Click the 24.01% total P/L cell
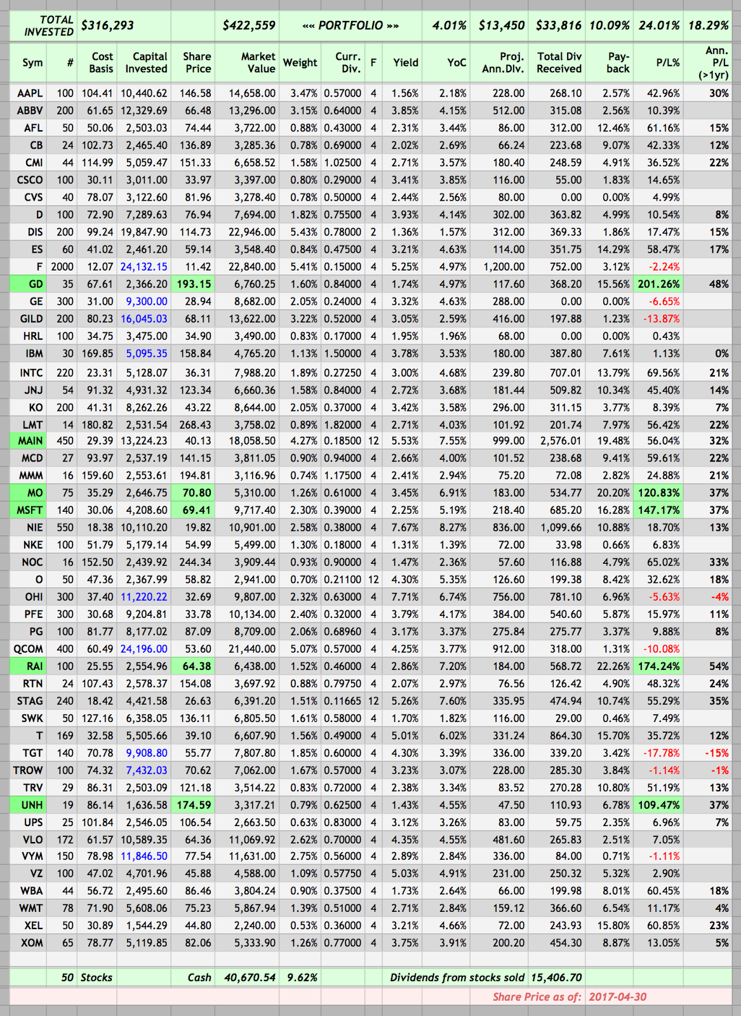741x1016 pixels. point(658,25)
